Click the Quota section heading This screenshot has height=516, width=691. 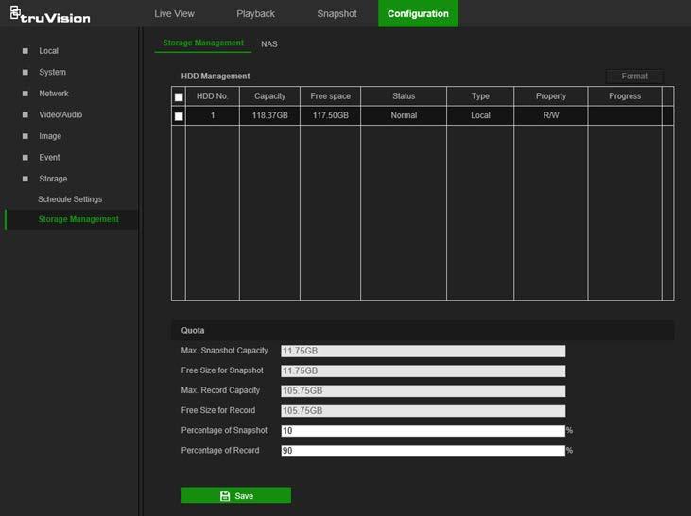193,330
